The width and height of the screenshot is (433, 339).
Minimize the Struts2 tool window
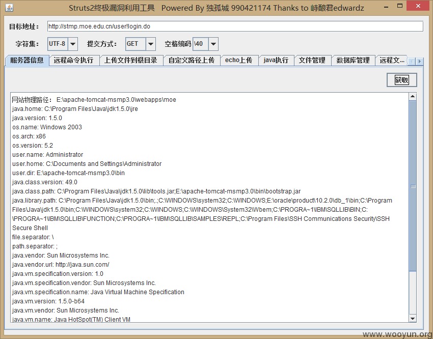(x=386, y=7)
